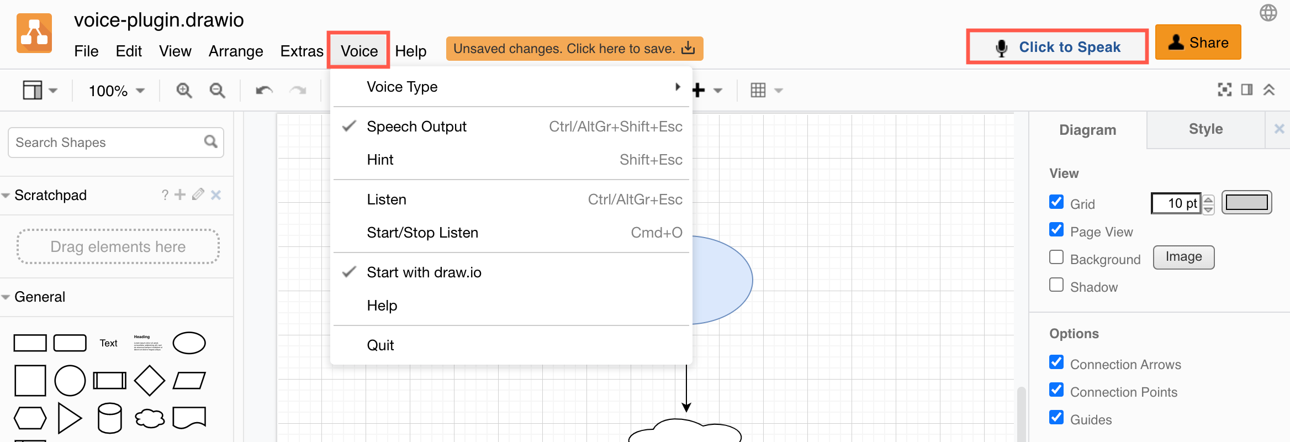
Task: Collapse the Scratchpad section
Action: point(6,196)
